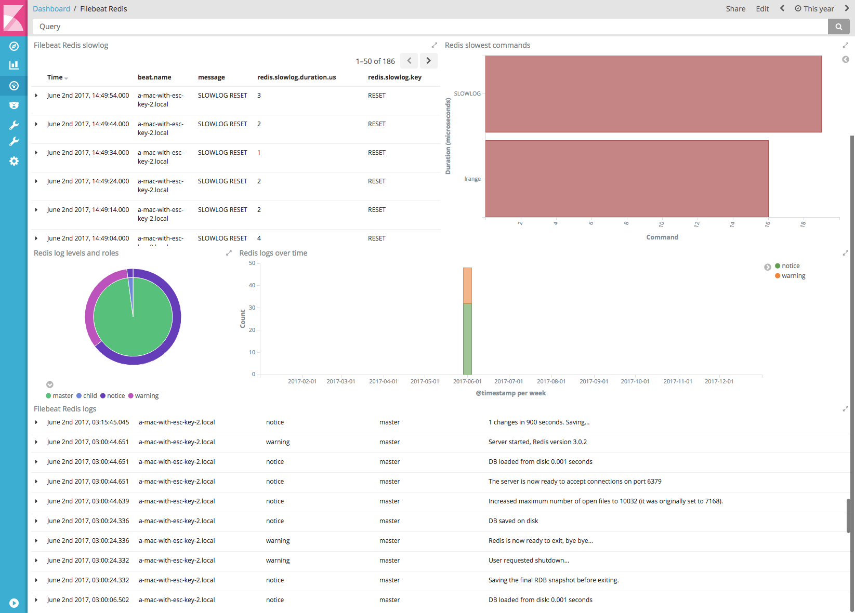Click the beat.name column header

coord(154,77)
